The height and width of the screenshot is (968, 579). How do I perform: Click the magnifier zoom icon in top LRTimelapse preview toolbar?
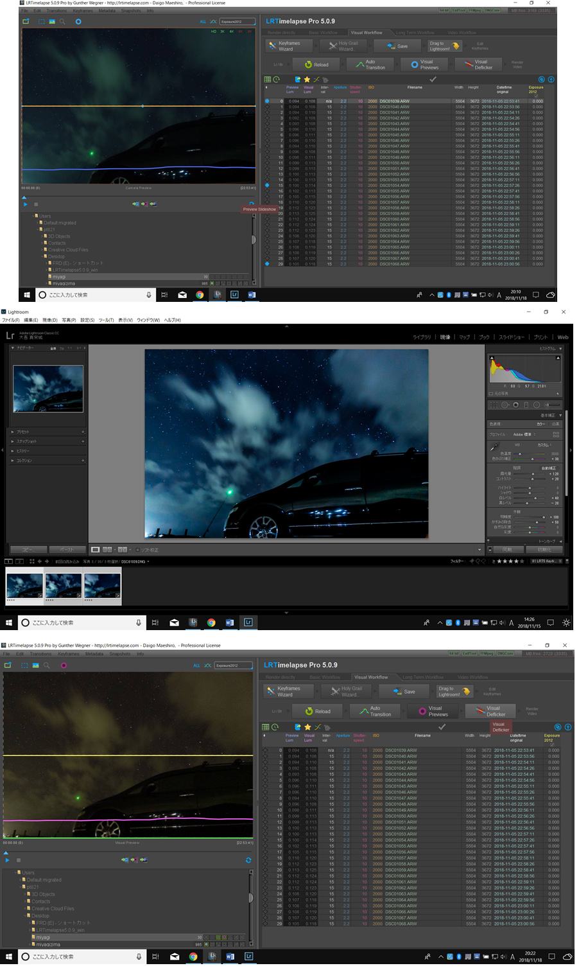[x=62, y=21]
